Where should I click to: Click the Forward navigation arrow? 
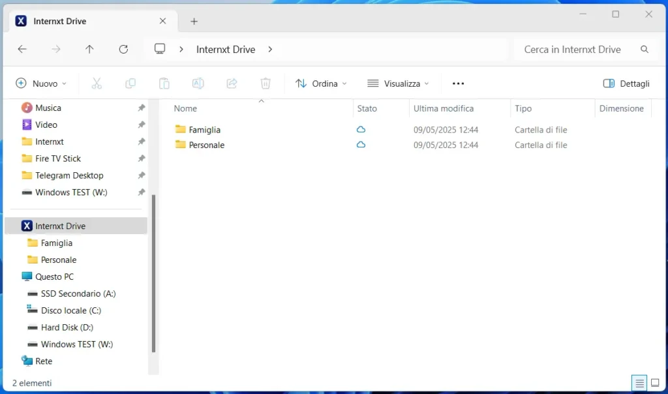56,50
